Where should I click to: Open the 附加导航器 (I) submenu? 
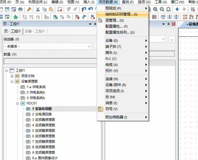pyautogui.click(x=123, y=117)
